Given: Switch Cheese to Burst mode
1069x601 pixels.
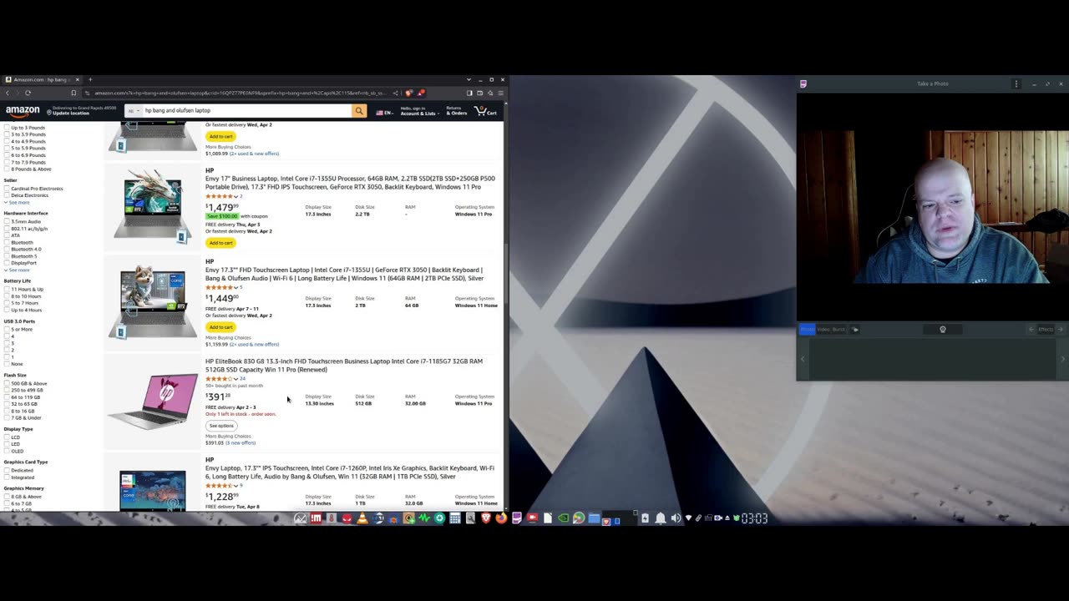Looking at the screenshot, I should coord(838,329).
